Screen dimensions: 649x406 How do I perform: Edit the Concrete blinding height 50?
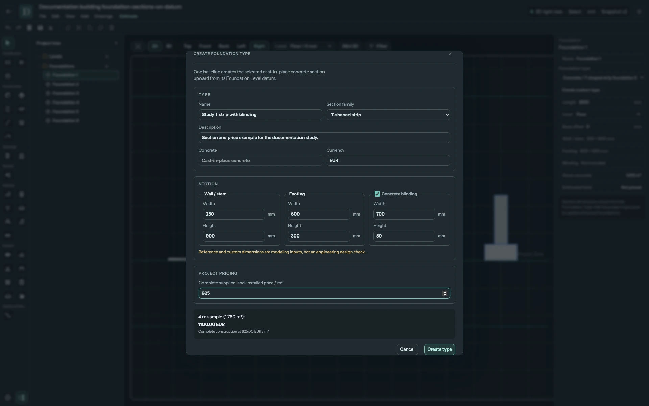(404, 236)
